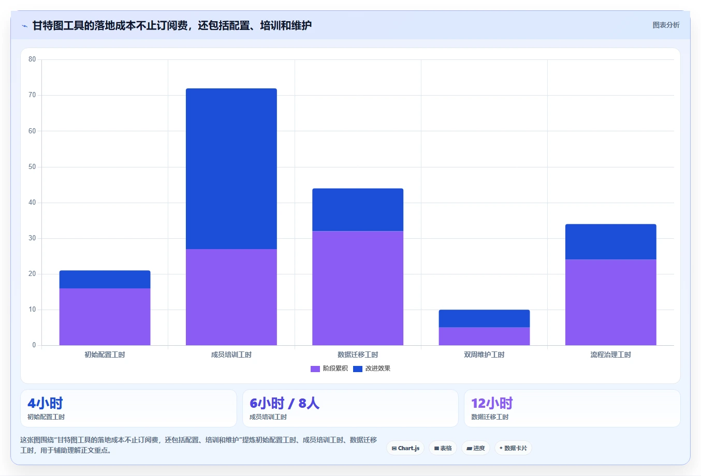
Task: Click the purple segment of 数据迁移工时 bar
Action: point(358,288)
